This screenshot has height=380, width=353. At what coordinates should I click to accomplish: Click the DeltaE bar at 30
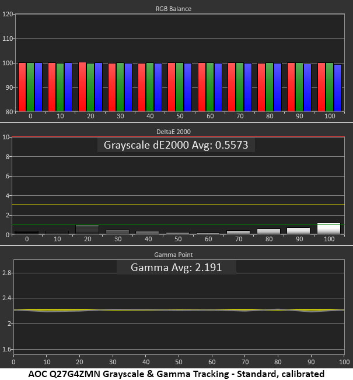tap(118, 232)
